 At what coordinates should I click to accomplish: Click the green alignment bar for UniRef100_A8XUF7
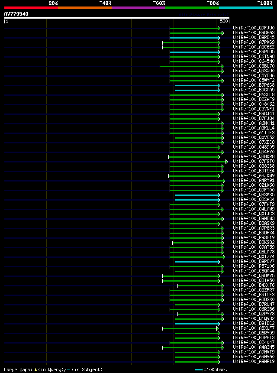point(190,328)
